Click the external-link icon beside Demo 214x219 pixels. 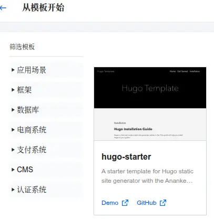(x=125, y=203)
